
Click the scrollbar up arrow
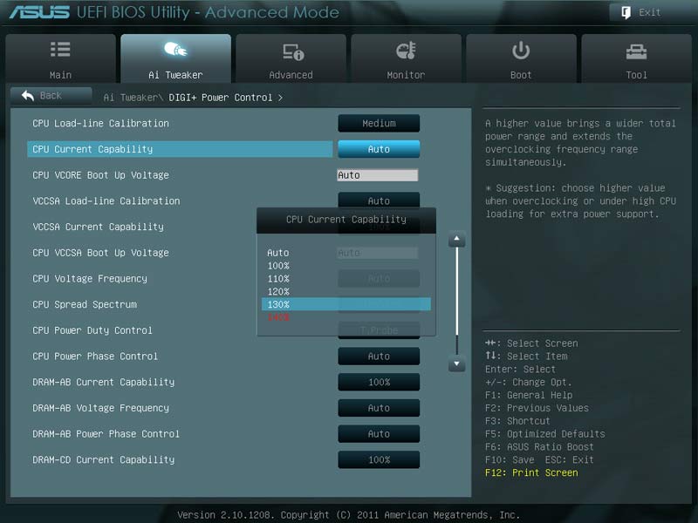[x=456, y=239]
